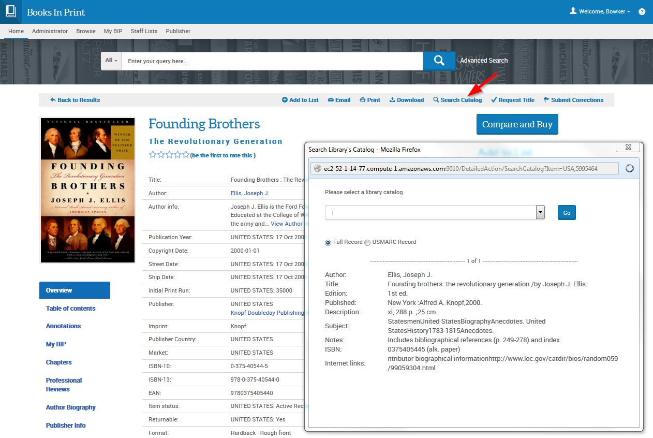The height and width of the screenshot is (438, 653).
Task: Open the Home menu item
Action: 16,31
